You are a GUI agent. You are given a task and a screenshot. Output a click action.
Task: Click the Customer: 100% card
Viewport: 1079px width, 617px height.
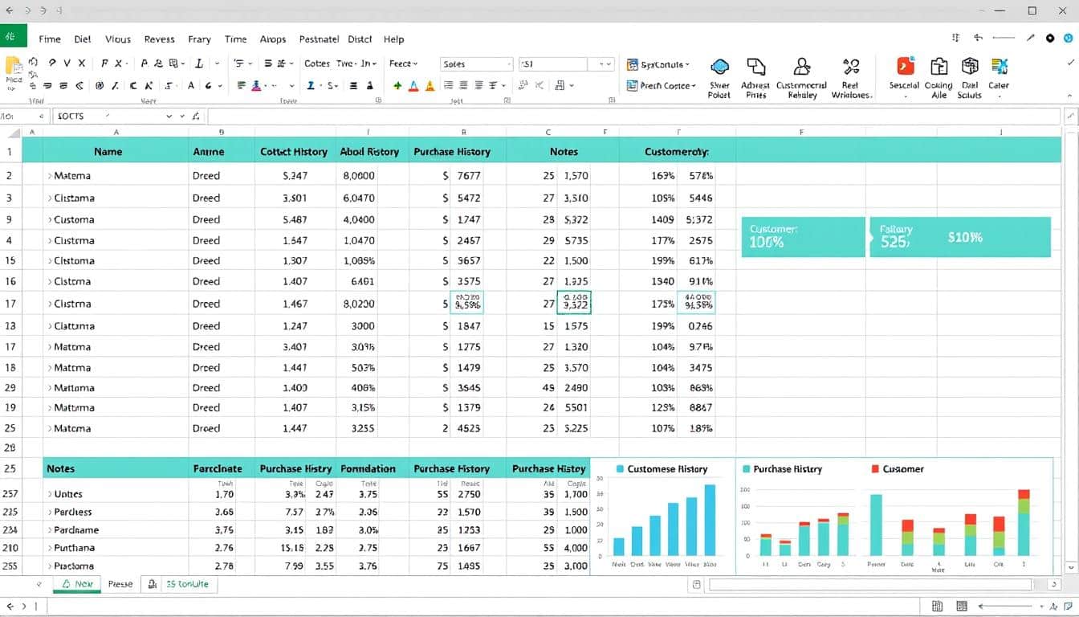pyautogui.click(x=803, y=236)
